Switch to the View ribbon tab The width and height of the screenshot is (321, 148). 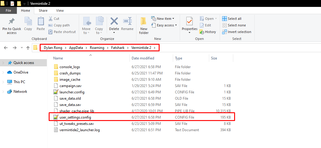click(x=60, y=11)
